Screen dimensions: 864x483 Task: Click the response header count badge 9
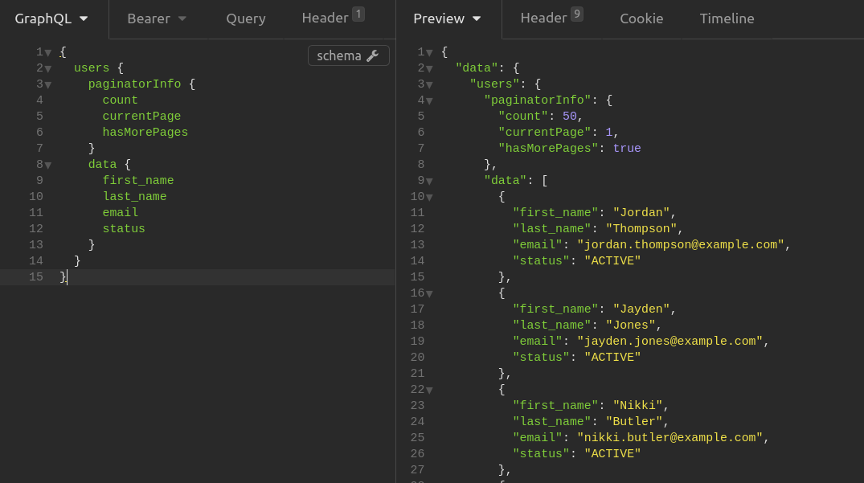pyautogui.click(x=577, y=14)
